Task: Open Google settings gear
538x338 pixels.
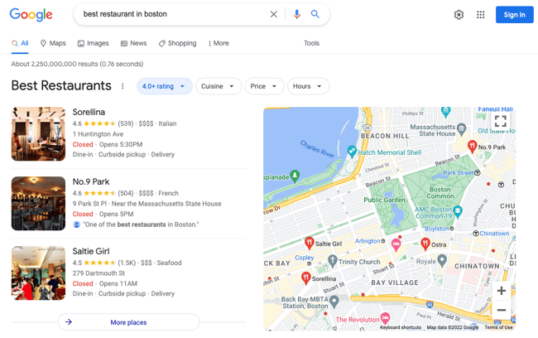Action: point(459,15)
